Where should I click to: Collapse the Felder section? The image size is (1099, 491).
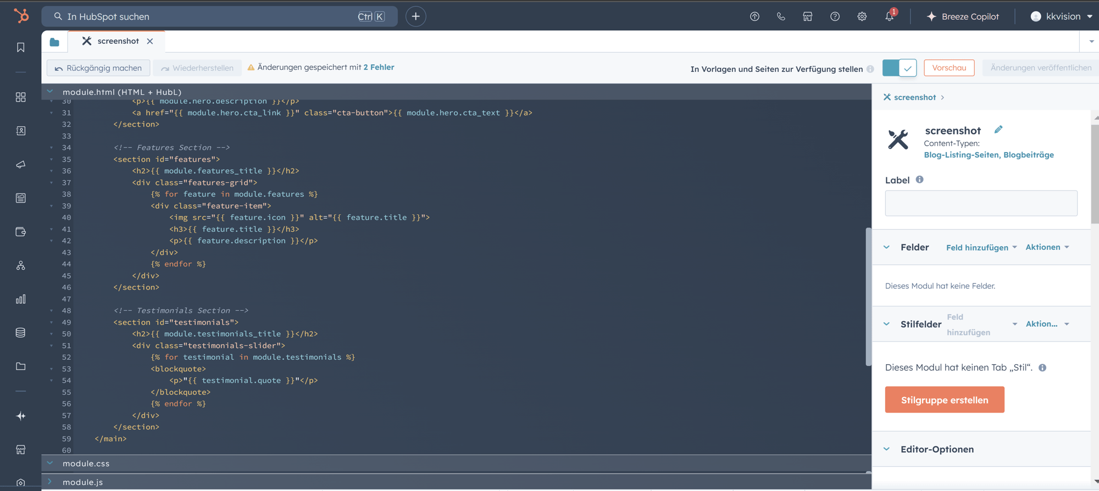click(x=887, y=247)
